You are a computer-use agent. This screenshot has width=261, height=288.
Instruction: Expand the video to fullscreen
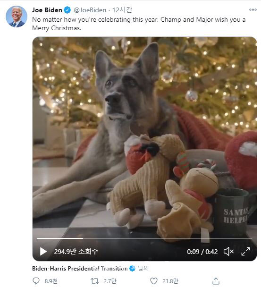(245, 252)
